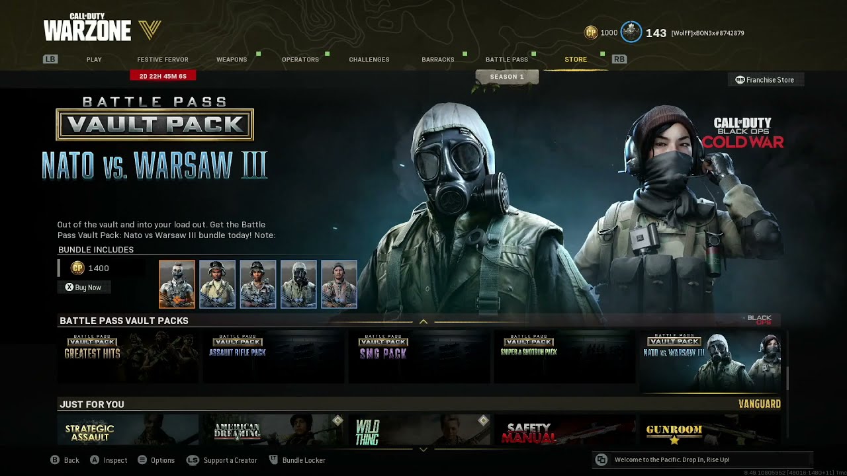The image size is (847, 476).
Task: Click the Options menu button icon
Action: pos(142,460)
